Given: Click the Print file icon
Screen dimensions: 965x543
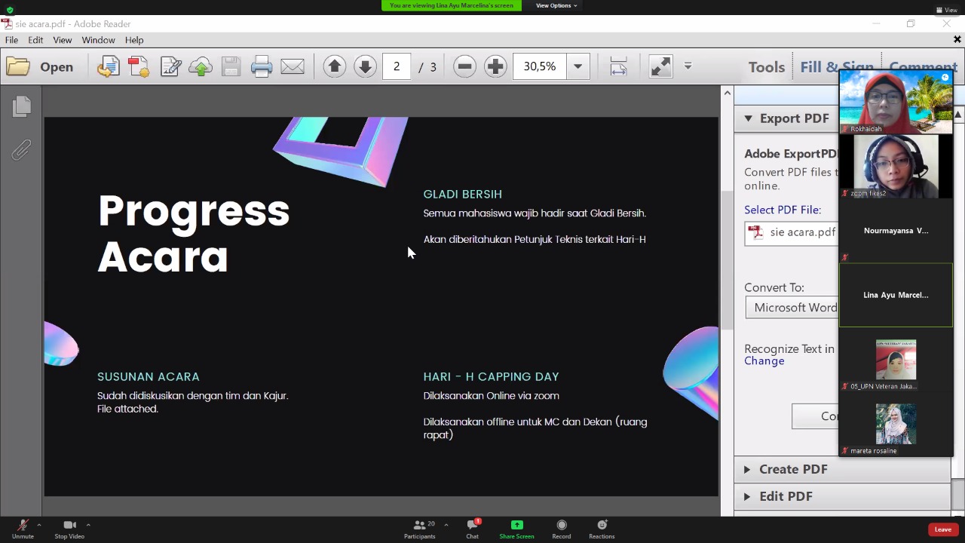Looking at the screenshot, I should click(262, 67).
